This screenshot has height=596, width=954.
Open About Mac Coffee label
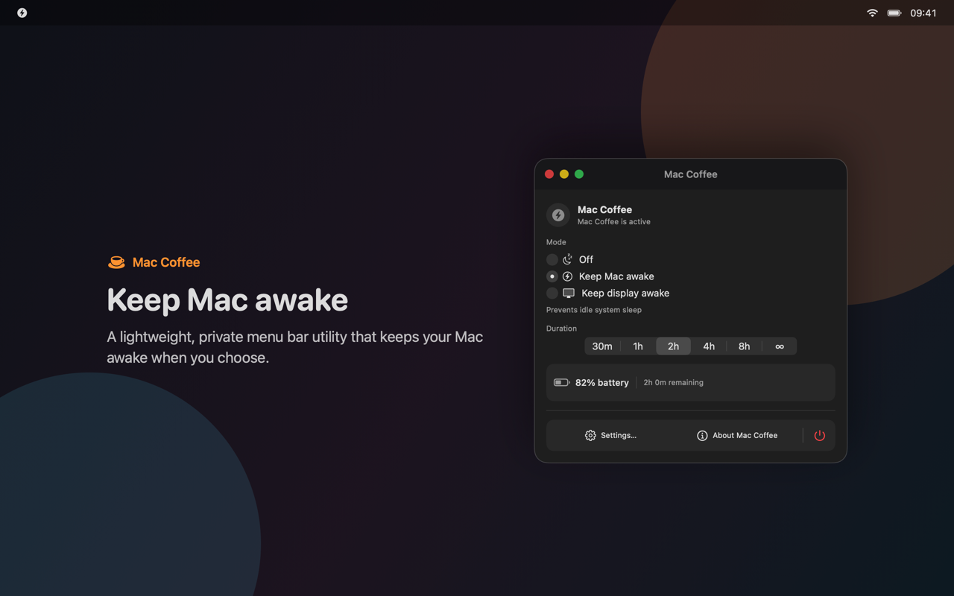point(745,435)
